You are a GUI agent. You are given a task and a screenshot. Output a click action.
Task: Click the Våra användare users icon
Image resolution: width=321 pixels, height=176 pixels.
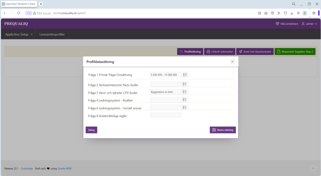(x=277, y=24)
